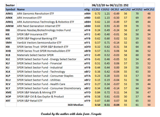Click ARKK CC252 value 0.65
Image resolution: width=160 pixels, height=117 pixels.
pos(96,18)
